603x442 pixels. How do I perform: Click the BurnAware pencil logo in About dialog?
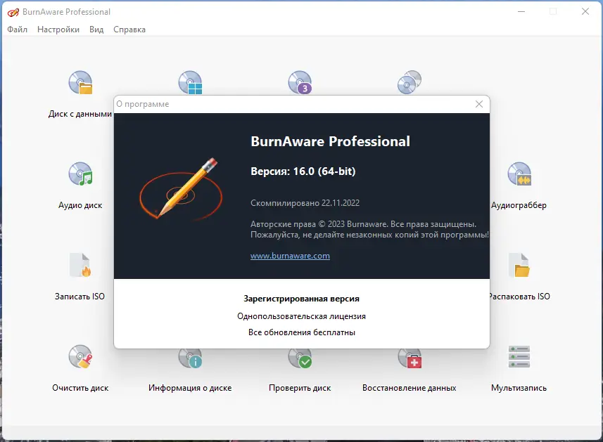[x=181, y=189]
